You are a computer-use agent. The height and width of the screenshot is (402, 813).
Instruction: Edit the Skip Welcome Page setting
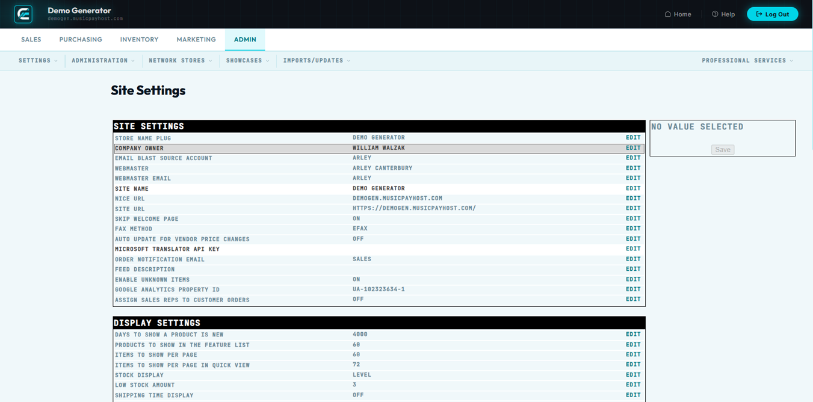(x=633, y=218)
